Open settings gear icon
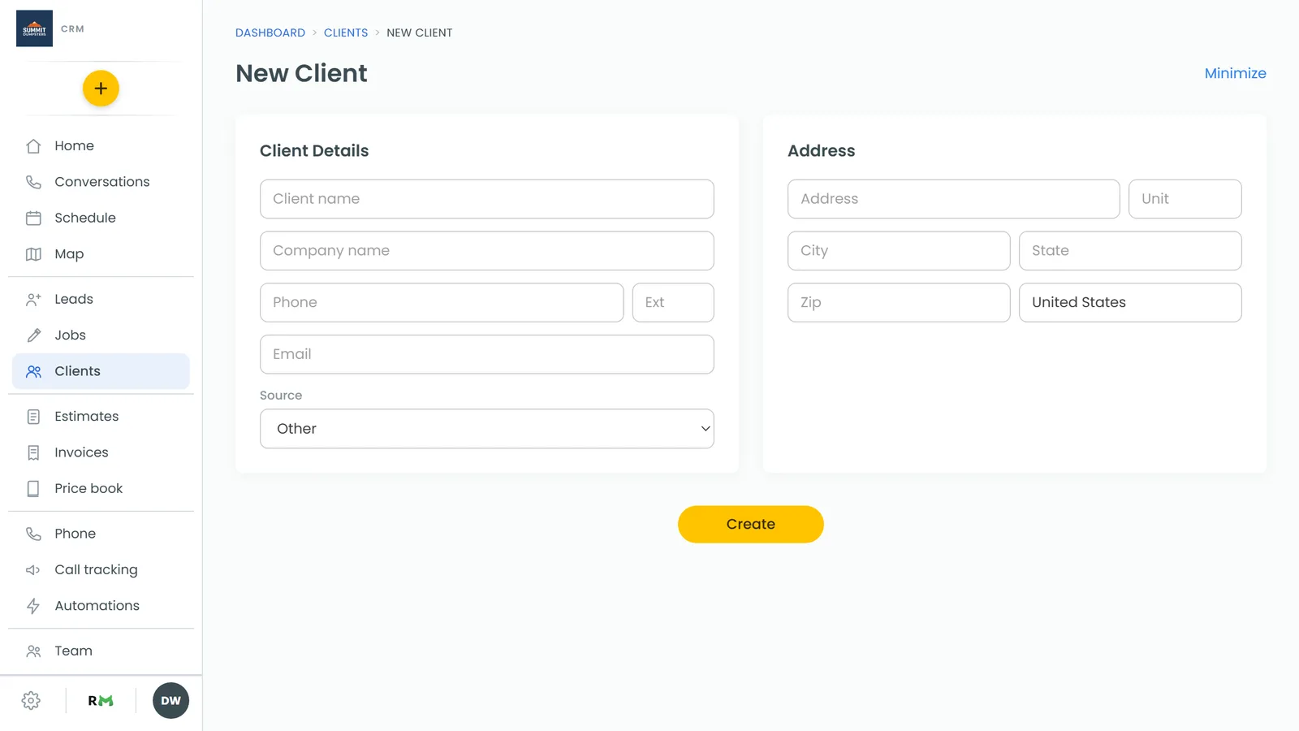The image size is (1299, 731). pos(31,701)
